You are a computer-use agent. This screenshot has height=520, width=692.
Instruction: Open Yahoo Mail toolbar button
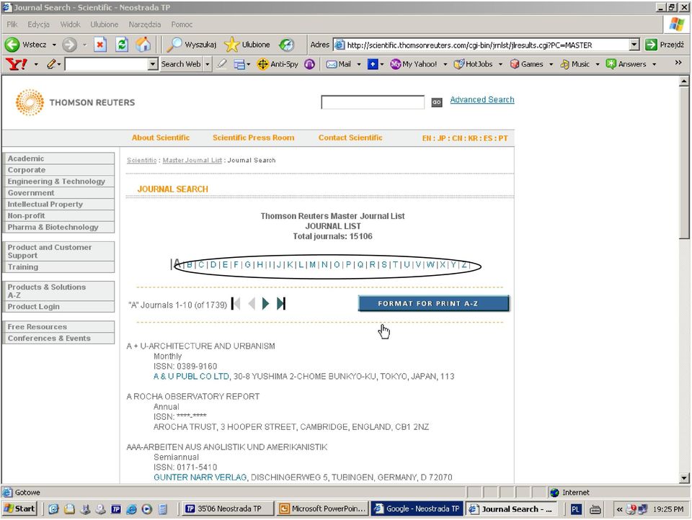coord(339,64)
